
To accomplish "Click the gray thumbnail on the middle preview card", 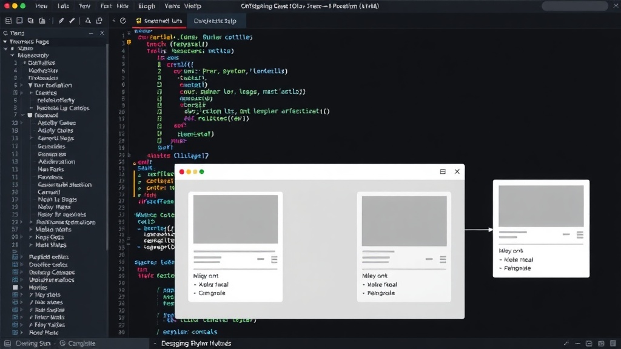I will [x=404, y=221].
